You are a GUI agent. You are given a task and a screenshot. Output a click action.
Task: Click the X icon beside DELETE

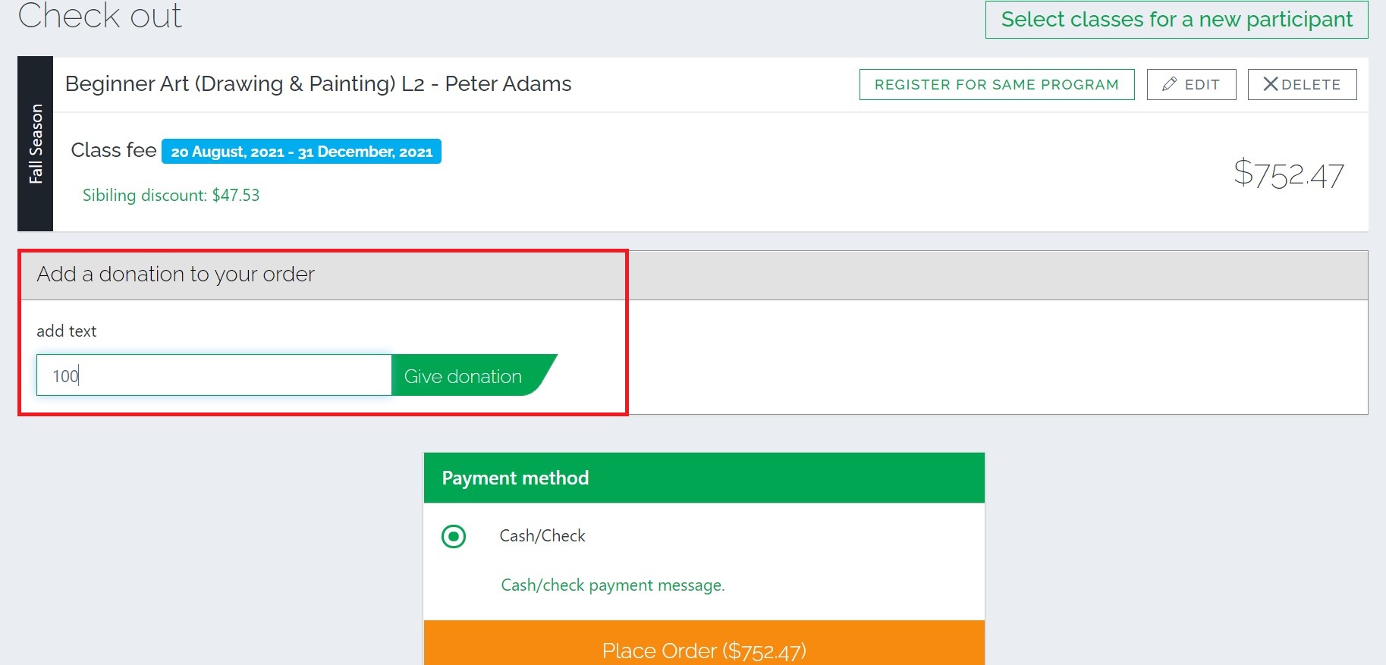[x=1271, y=84]
